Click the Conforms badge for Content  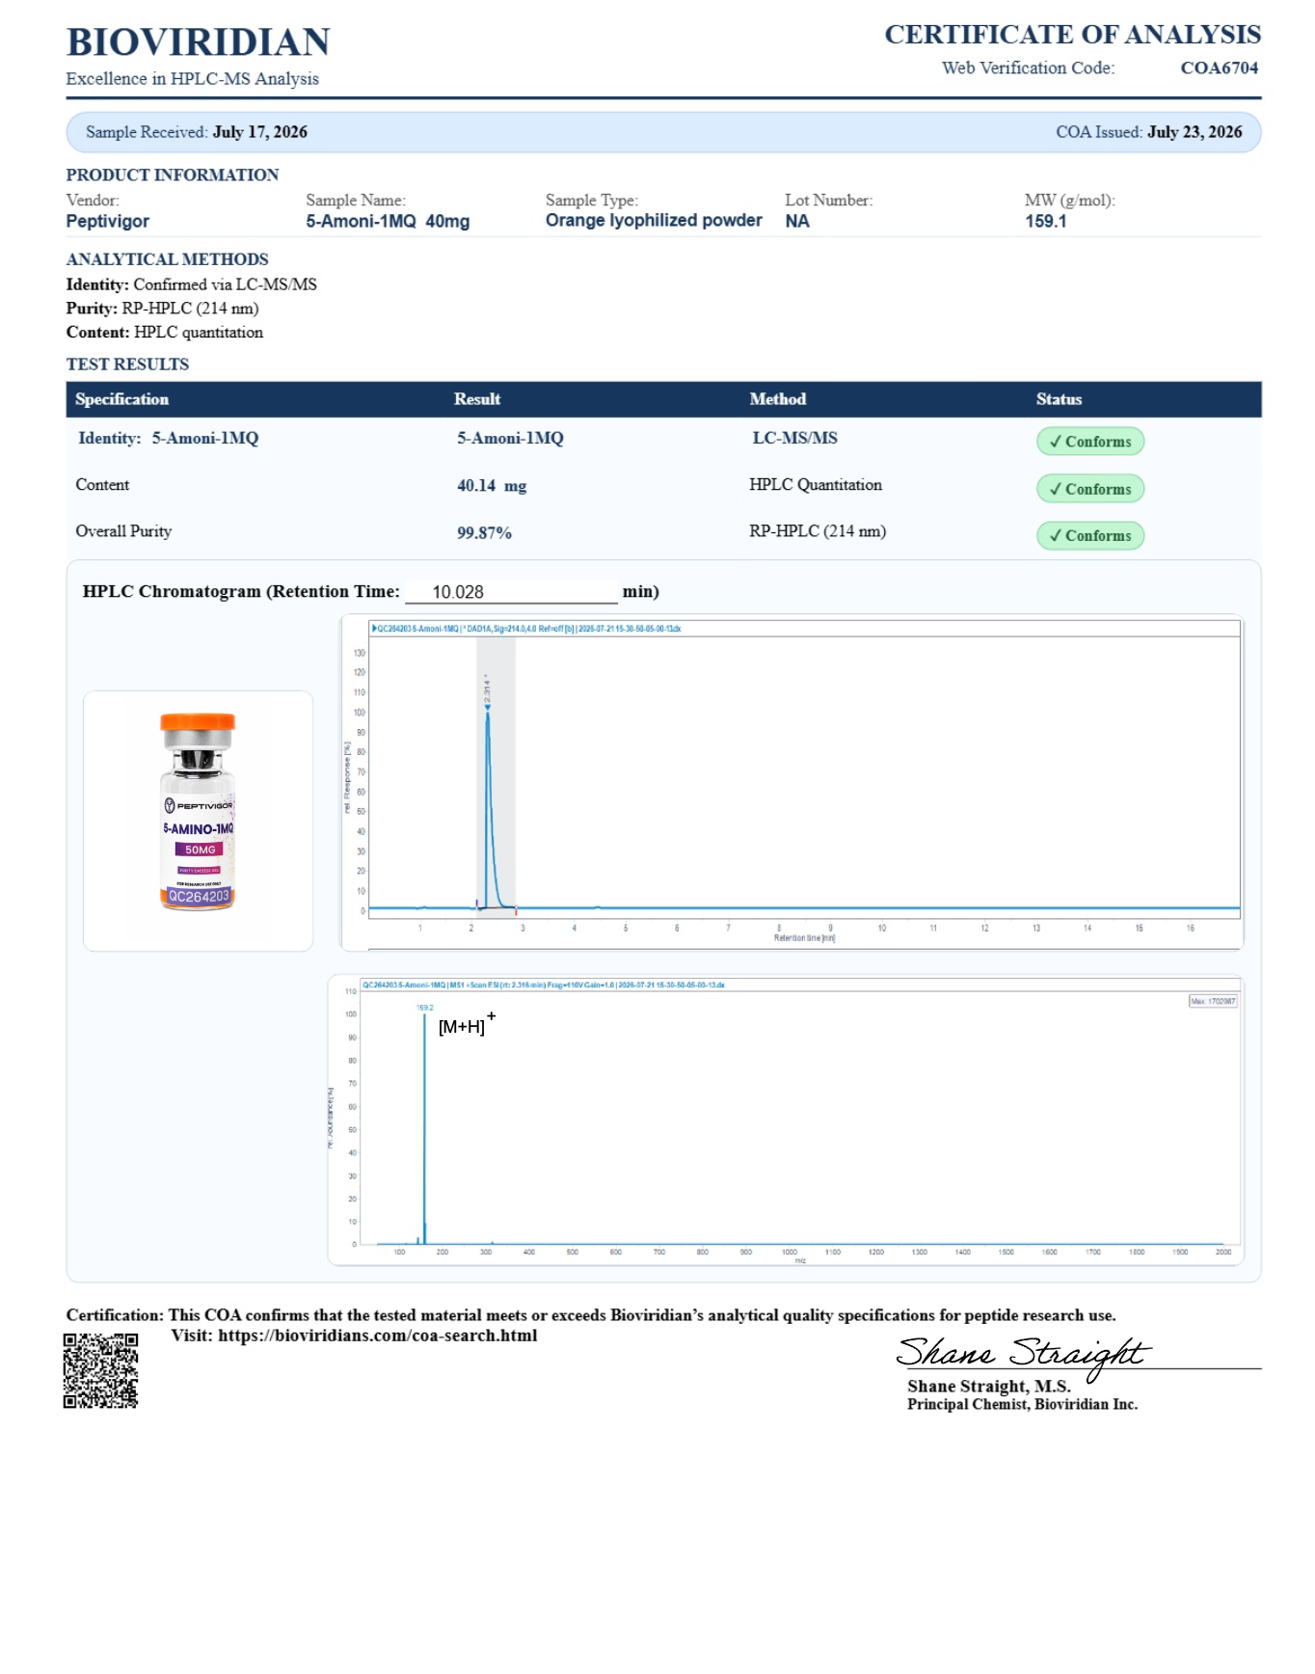pyautogui.click(x=1090, y=489)
